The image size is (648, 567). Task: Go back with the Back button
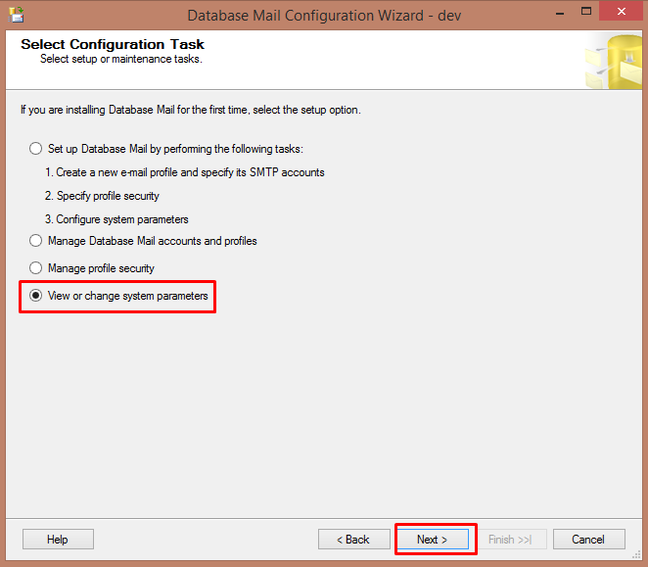point(353,540)
